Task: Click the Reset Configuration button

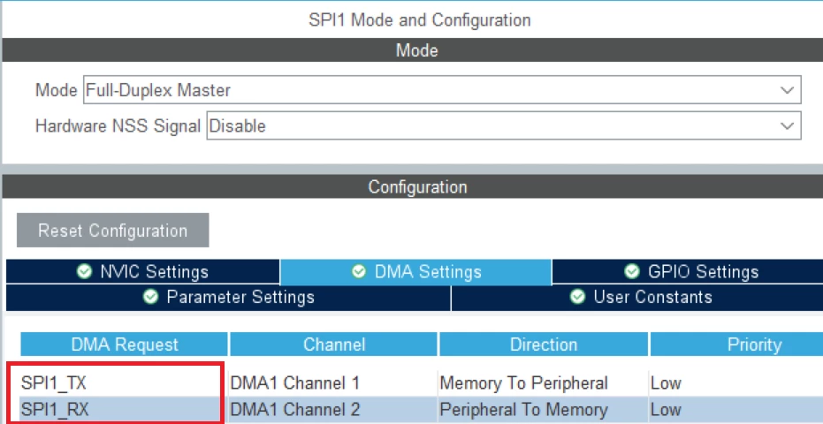Action: point(113,230)
